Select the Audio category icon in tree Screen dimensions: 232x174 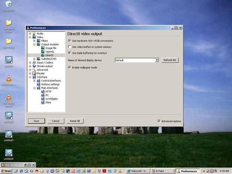(x=34, y=33)
